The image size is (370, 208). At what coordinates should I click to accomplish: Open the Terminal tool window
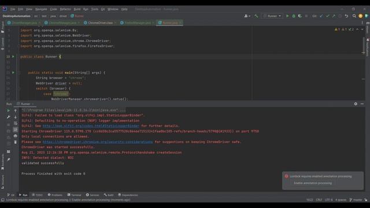(x=74, y=195)
